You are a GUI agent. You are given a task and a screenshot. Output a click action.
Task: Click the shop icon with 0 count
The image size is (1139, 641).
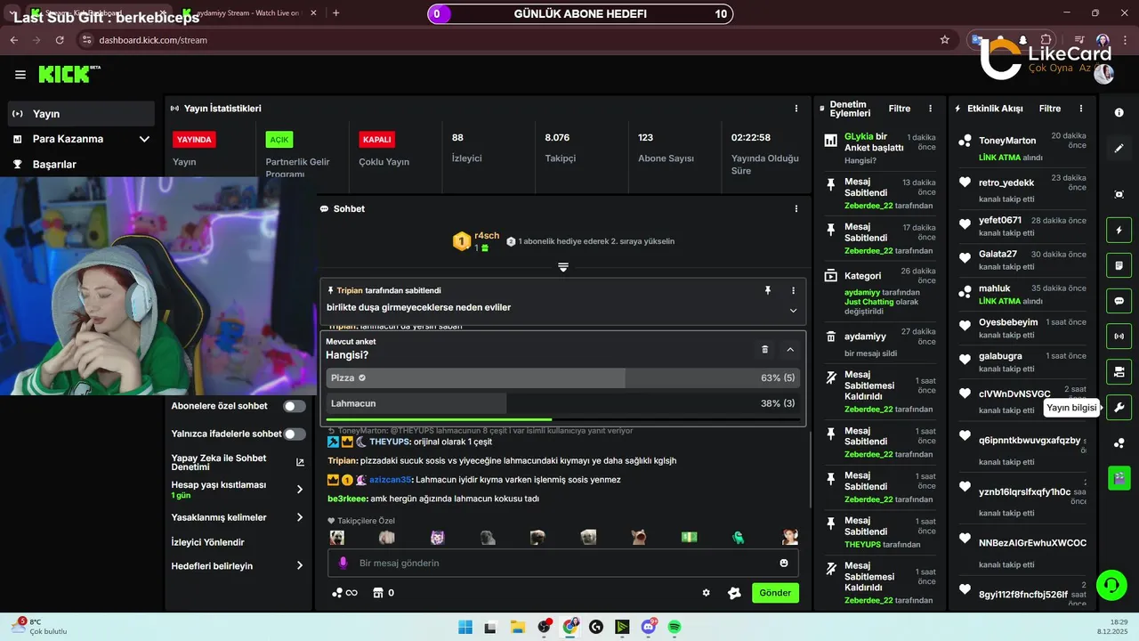(x=384, y=593)
